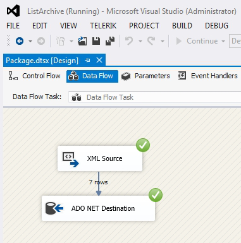Open the TELERIK menu
241x243 pixels.
click(103, 26)
